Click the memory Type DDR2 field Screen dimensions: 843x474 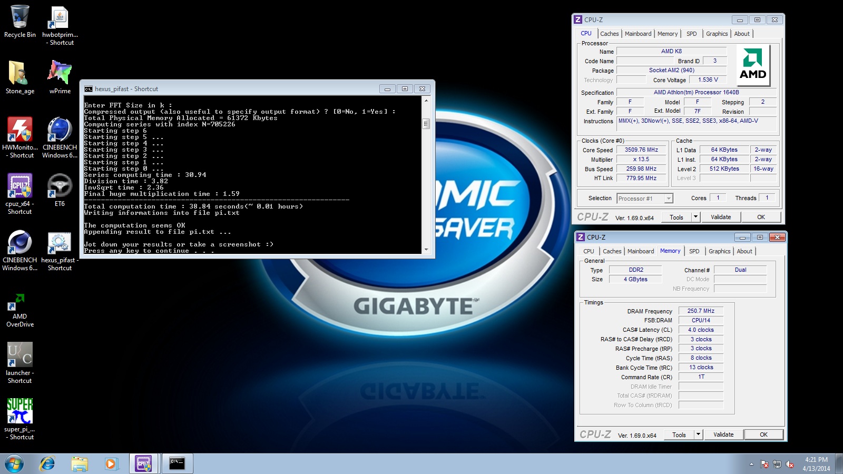(636, 270)
